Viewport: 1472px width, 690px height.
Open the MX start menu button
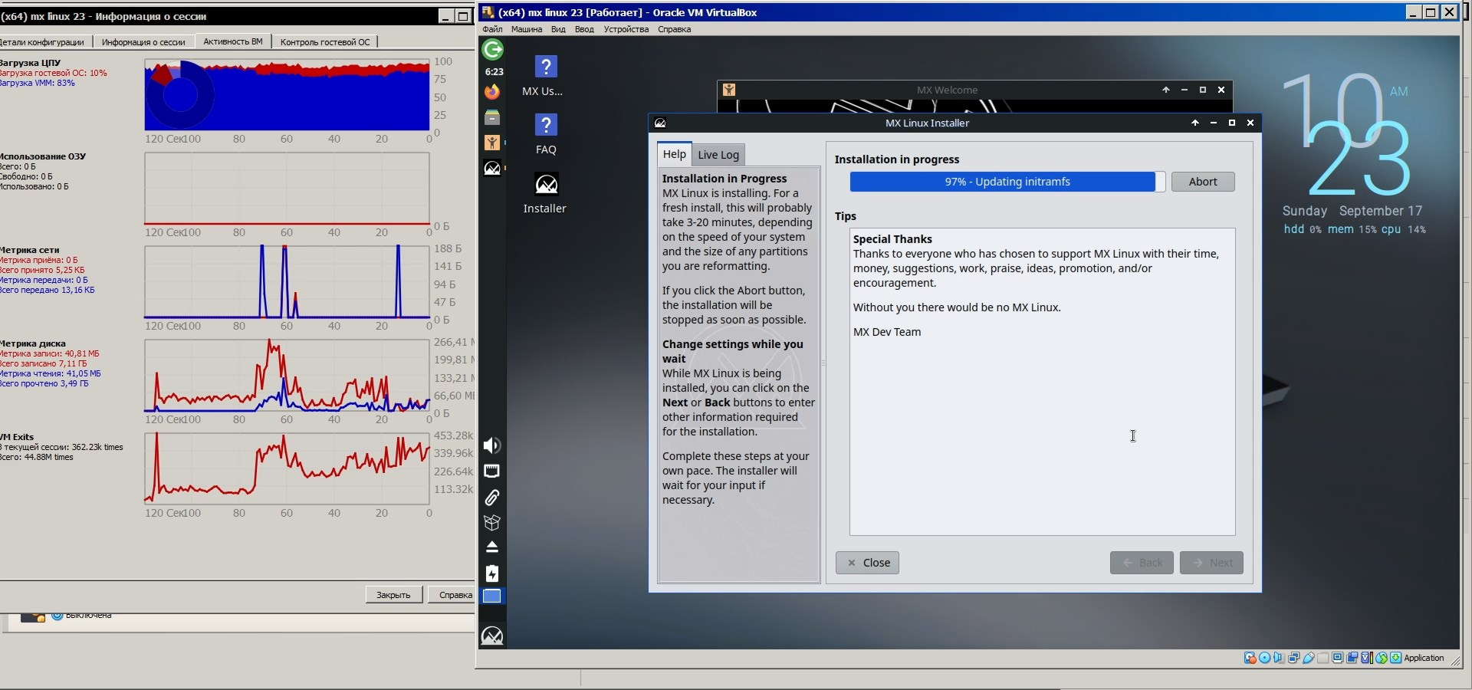click(x=492, y=636)
